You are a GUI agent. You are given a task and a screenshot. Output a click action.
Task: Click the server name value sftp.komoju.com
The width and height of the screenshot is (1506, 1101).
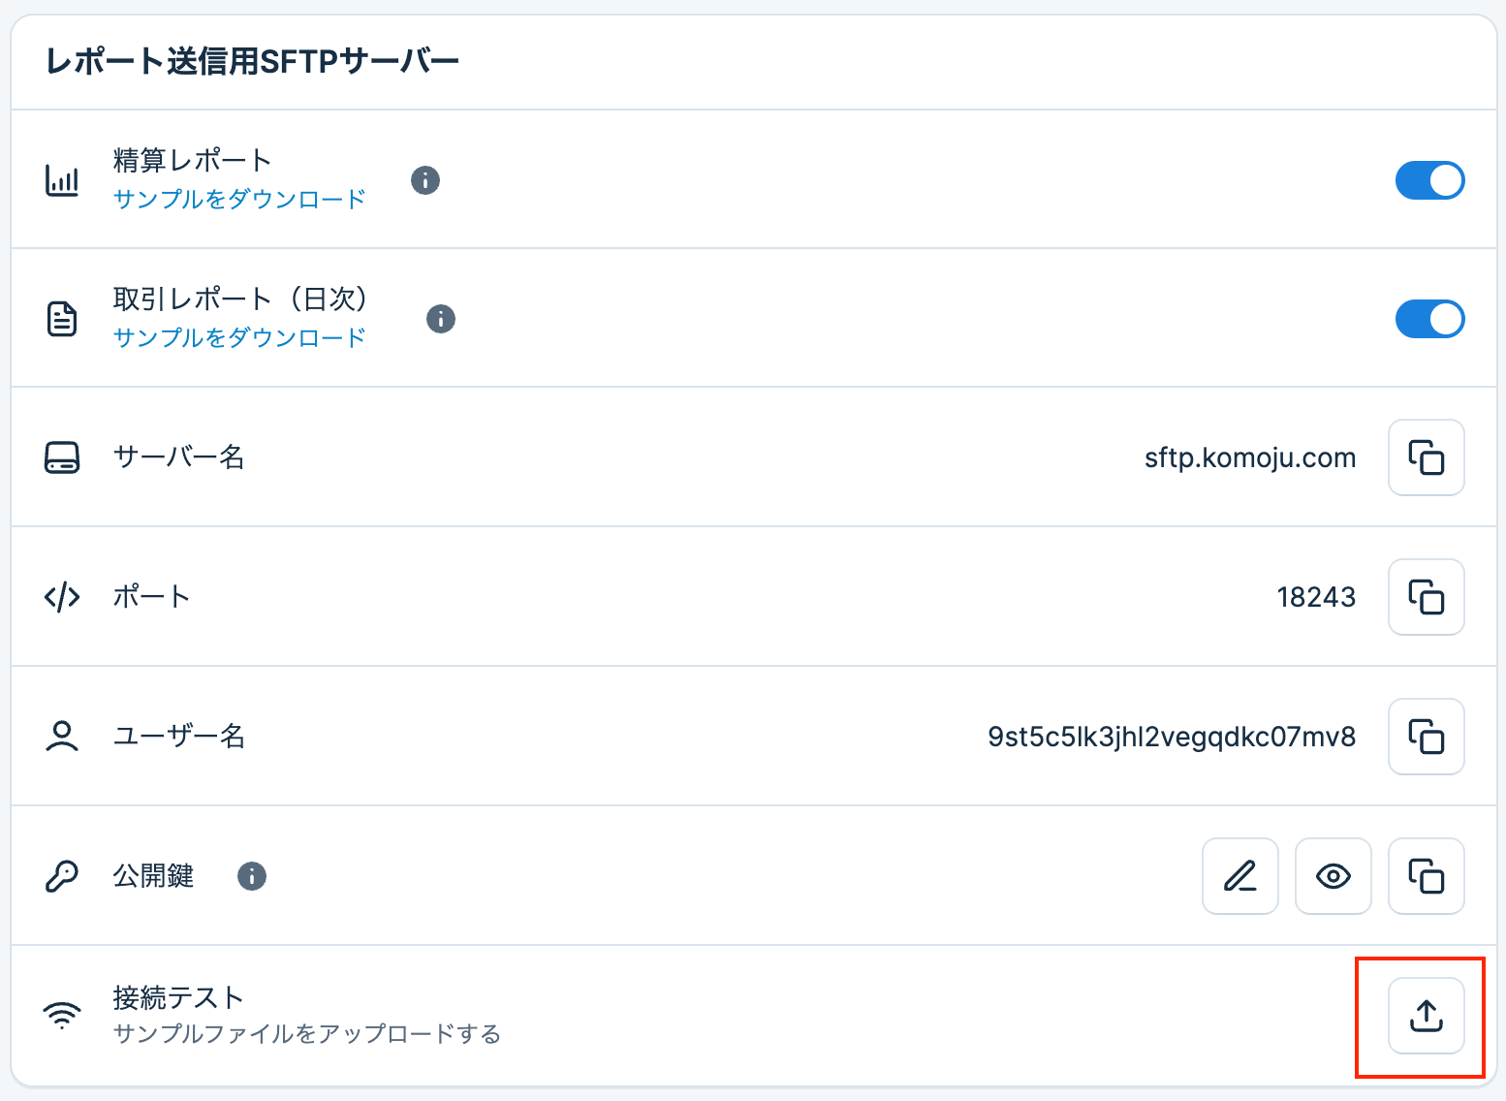(1249, 457)
